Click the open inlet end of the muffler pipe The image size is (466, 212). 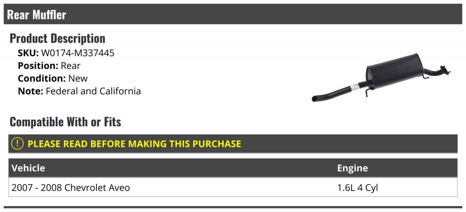(x=315, y=99)
